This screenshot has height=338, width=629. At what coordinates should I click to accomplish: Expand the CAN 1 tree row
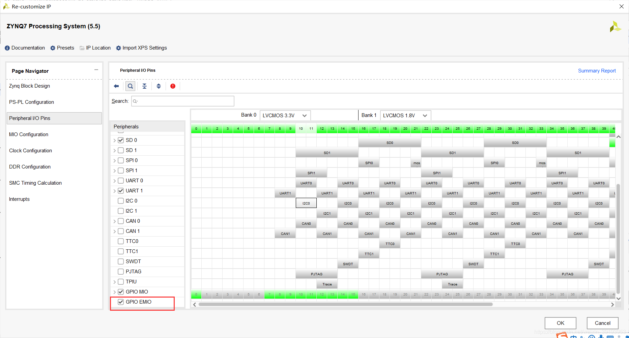click(114, 232)
